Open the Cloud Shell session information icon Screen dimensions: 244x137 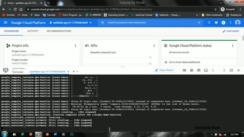tap(206, 70)
